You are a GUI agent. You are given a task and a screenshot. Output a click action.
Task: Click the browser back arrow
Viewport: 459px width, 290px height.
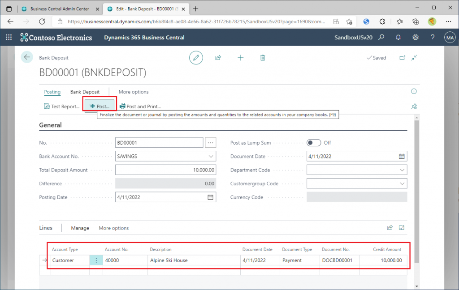(11, 21)
